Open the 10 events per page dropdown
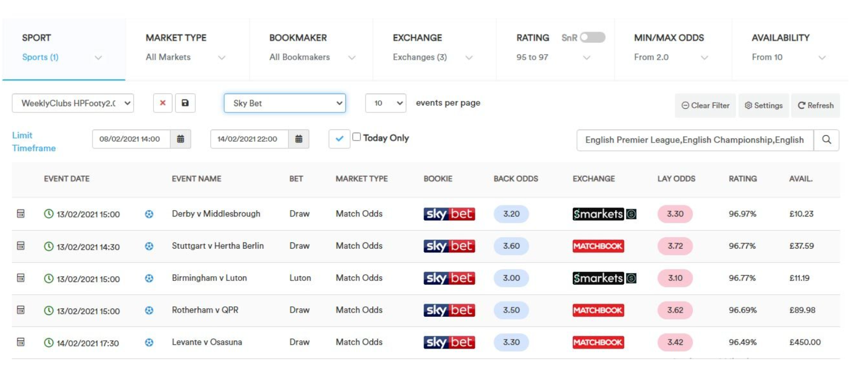Viewport: 859px width, 376px height. pos(386,103)
